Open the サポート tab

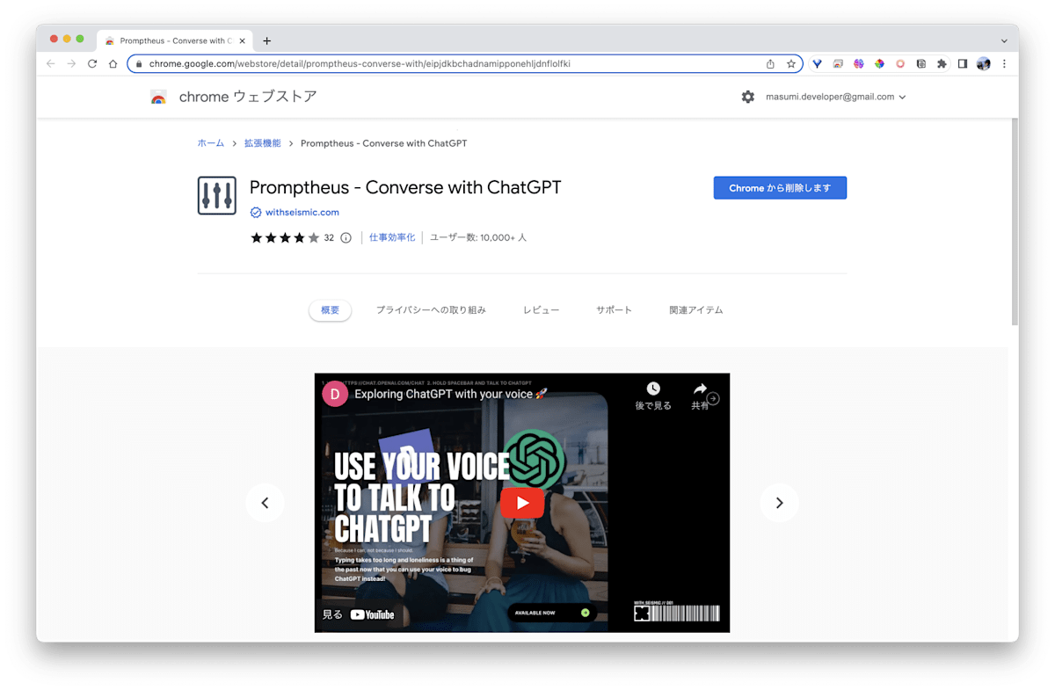(614, 310)
